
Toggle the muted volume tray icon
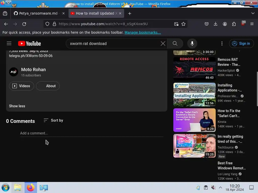(213, 187)
